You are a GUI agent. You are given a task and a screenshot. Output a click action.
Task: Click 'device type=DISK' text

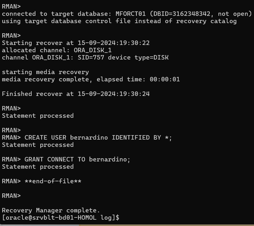click(x=138, y=58)
